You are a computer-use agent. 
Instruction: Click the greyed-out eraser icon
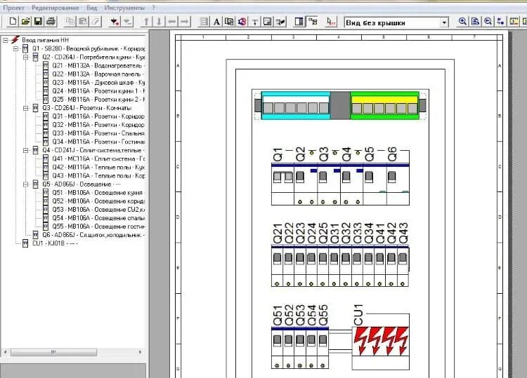(96, 22)
